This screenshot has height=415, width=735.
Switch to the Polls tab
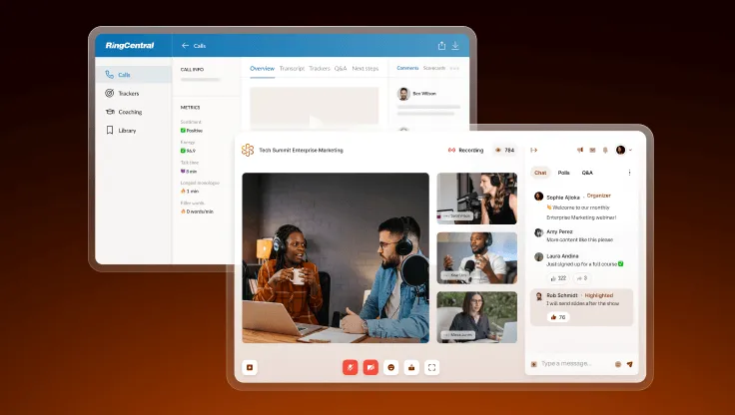(564, 173)
